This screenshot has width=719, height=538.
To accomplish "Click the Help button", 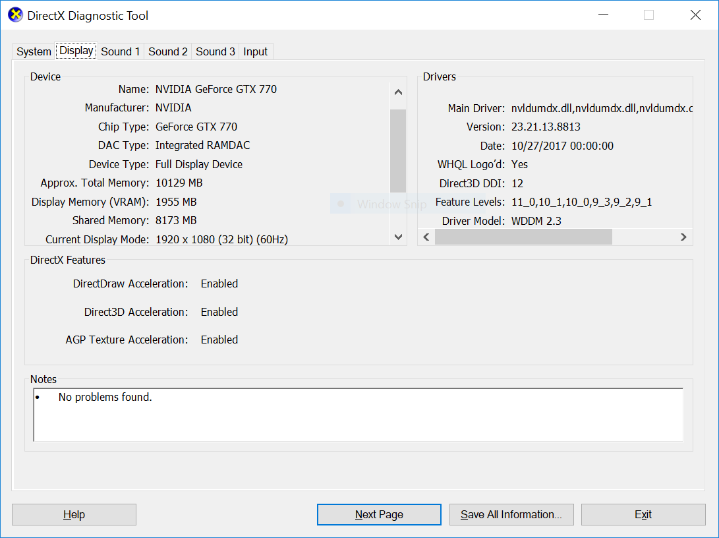I will click(74, 515).
